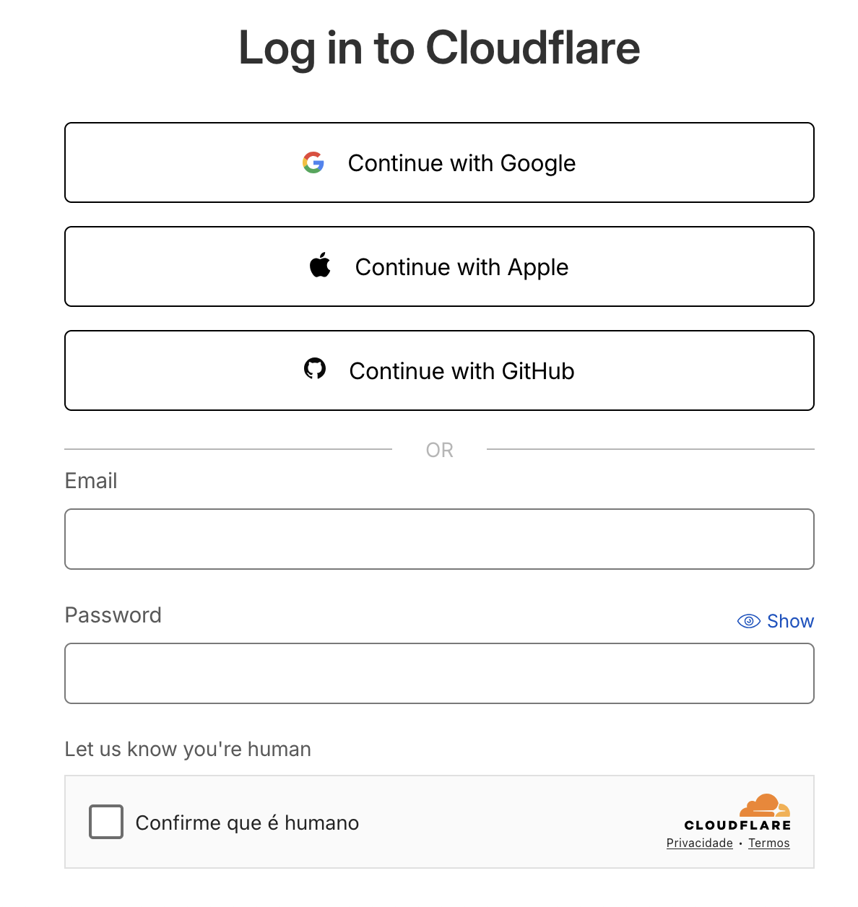Screen dimensions: 858x907
Task: Select the Continue with Apple button
Action: click(x=439, y=266)
